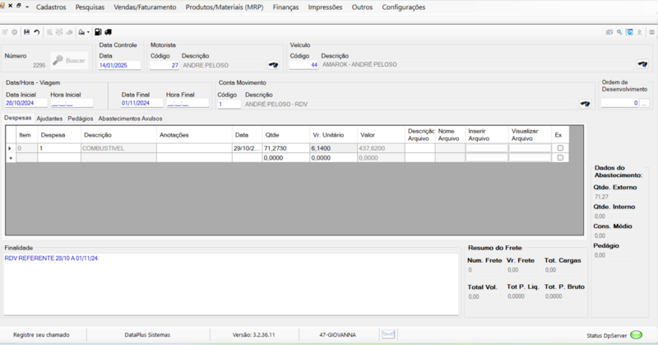Click the truck toolbar icon
The height and width of the screenshot is (345, 658).
point(109,32)
